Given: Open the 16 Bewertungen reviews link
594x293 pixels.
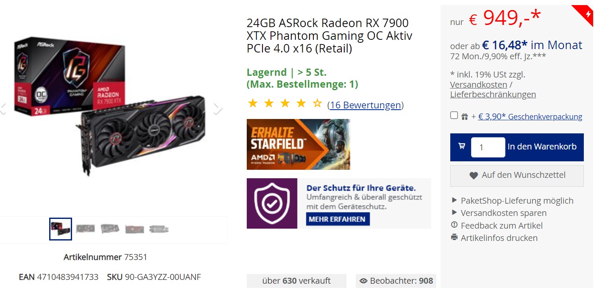Looking at the screenshot, I should [365, 105].
